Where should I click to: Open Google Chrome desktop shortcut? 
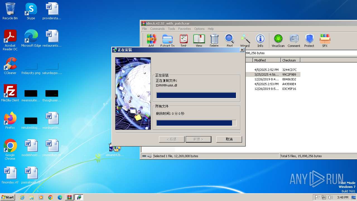[10, 150]
